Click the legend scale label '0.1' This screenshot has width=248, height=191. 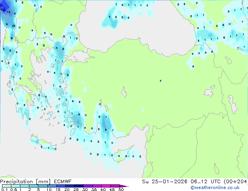click(4, 189)
